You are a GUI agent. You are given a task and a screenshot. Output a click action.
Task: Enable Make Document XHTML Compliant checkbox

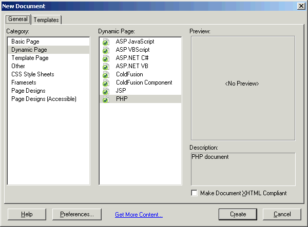[x=194, y=193]
